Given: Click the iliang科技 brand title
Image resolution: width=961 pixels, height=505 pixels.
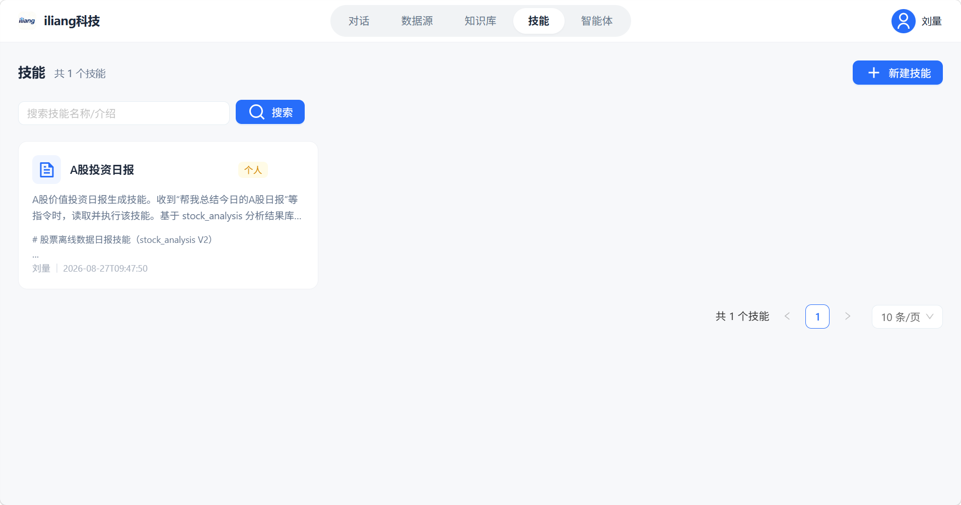Looking at the screenshot, I should pyautogui.click(x=72, y=21).
